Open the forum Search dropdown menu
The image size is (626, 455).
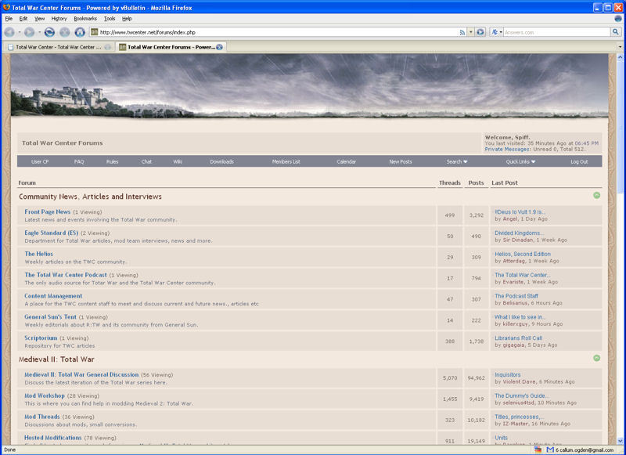tap(457, 162)
